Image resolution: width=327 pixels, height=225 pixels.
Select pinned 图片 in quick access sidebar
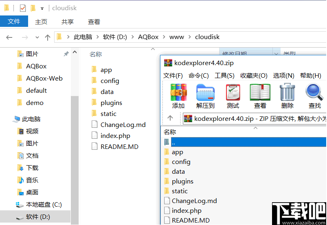pos(32,54)
